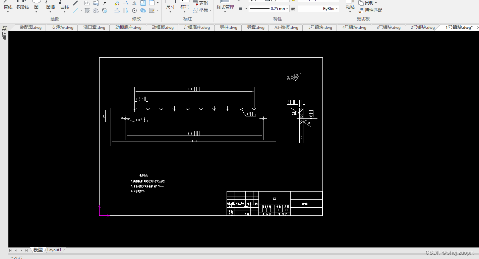Jump to last layout tab arrow

click(26, 250)
